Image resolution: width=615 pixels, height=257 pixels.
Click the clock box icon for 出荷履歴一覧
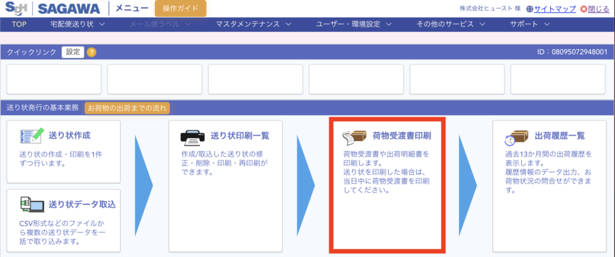pyautogui.click(x=517, y=137)
